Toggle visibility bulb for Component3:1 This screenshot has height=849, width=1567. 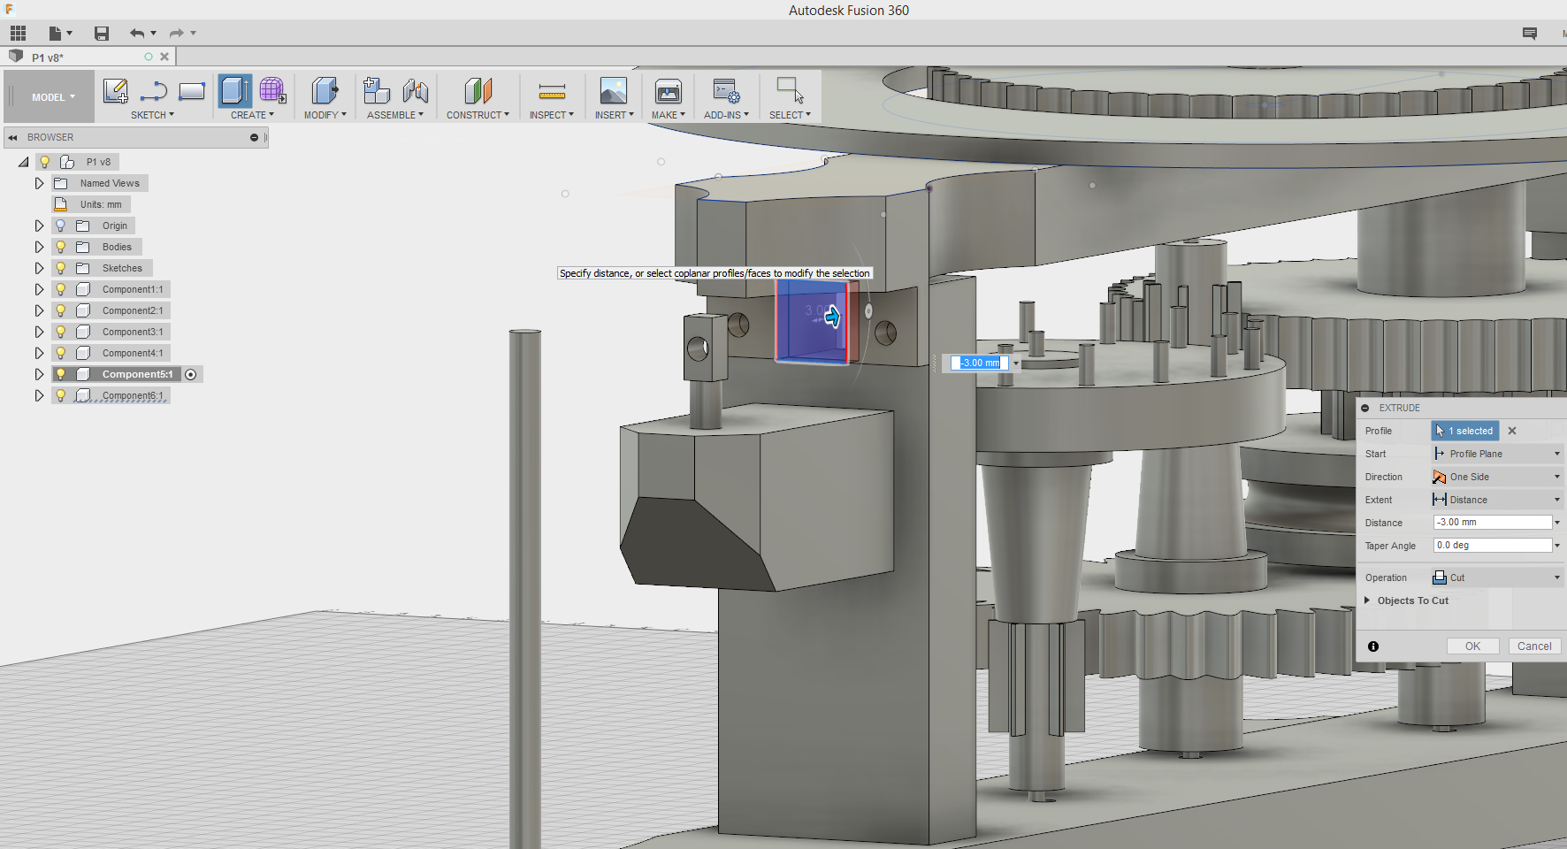(61, 332)
